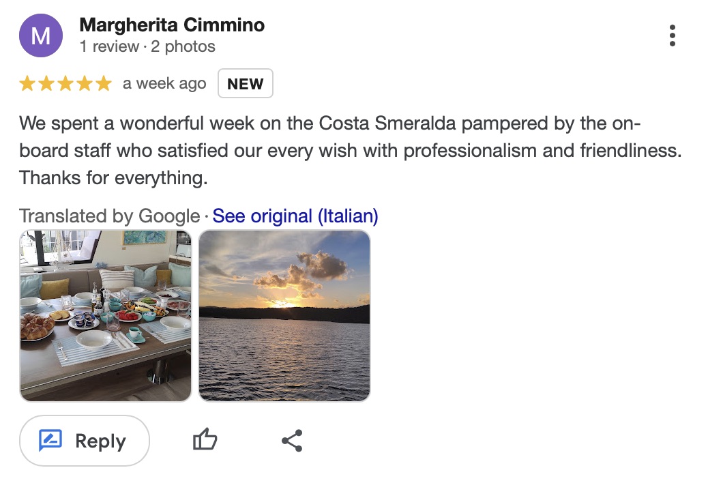The width and height of the screenshot is (708, 483).
Task: Show the original Italian review text
Action: pyautogui.click(x=295, y=216)
